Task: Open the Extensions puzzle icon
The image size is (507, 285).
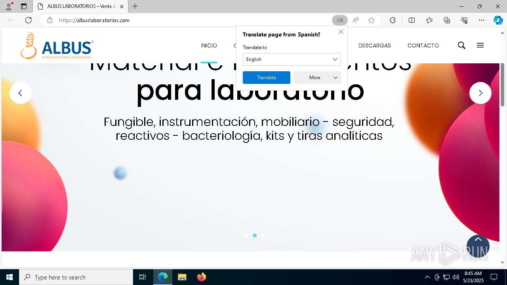Action: point(393,20)
